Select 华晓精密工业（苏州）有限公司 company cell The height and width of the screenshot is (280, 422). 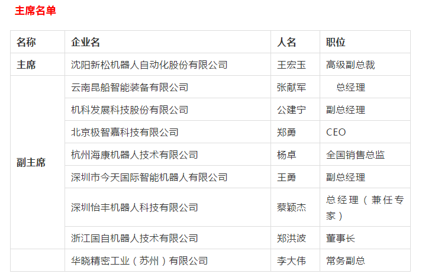[140, 260]
